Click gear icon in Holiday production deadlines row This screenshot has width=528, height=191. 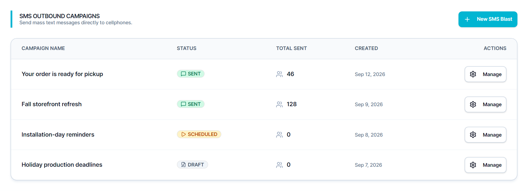(473, 165)
